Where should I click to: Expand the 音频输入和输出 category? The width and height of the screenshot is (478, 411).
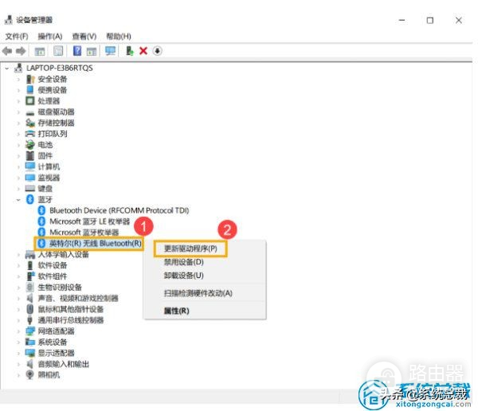click(18, 364)
